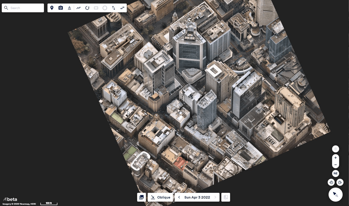349x206 pixels.
Task: Toggle the split compare view button
Action: coord(226,197)
